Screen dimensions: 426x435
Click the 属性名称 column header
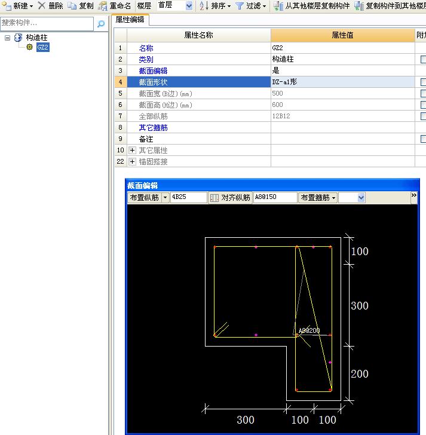[x=198, y=35]
